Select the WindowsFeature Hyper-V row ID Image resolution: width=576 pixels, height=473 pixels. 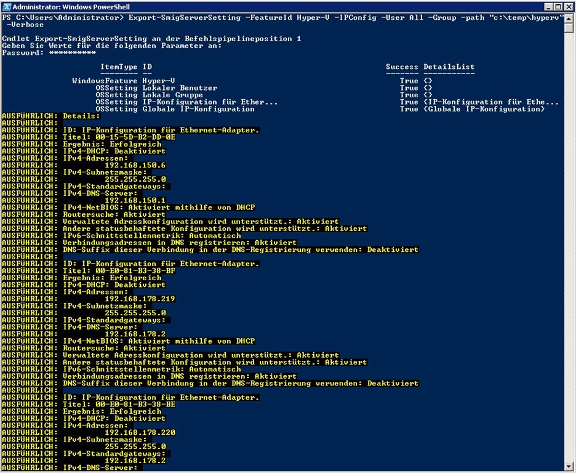(x=159, y=81)
